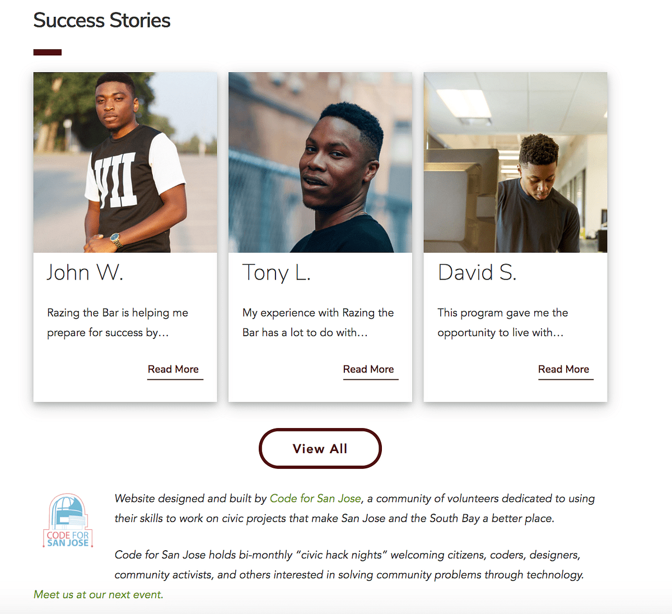
Task: Click the Code for San Jose logo
Action: (68, 520)
